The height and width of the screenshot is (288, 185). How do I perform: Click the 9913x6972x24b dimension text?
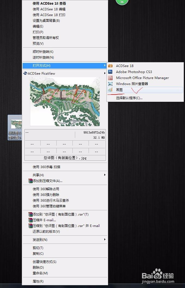(x=94, y=132)
